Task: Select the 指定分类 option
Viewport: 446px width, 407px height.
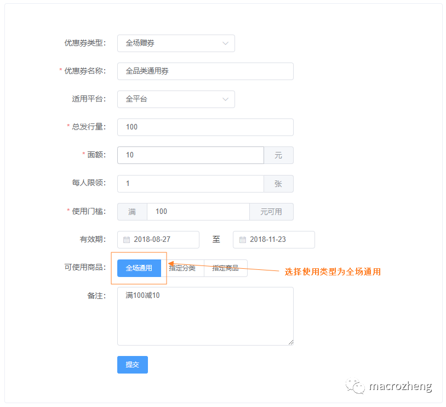Action: 182,268
